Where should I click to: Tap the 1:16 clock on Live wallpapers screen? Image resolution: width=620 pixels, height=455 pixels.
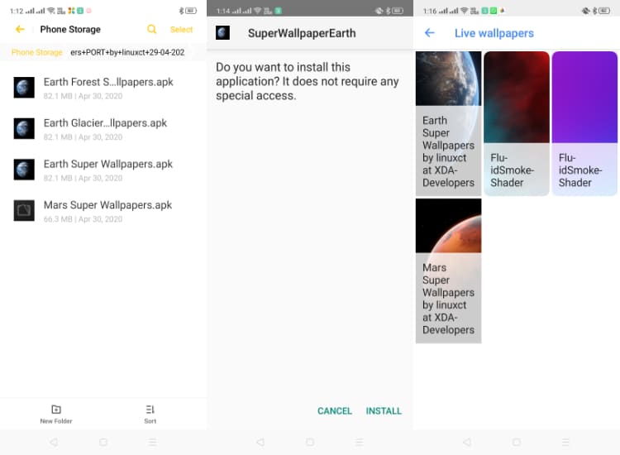pyautogui.click(x=430, y=11)
